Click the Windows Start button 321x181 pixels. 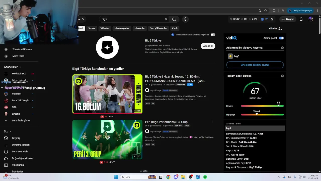click(116, 177)
